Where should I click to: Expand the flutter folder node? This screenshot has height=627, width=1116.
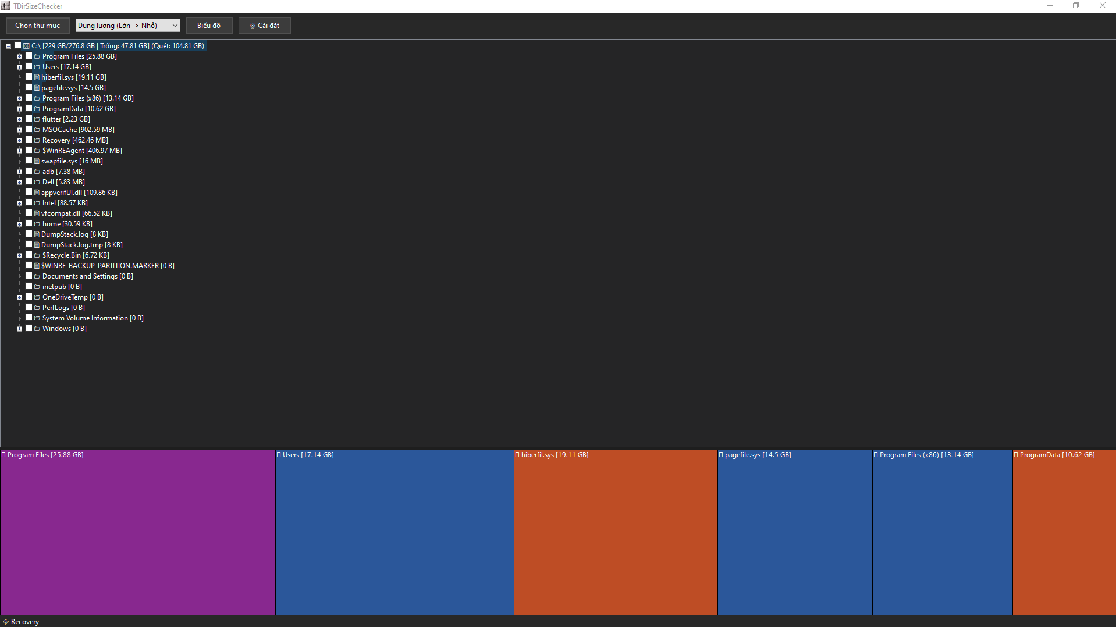pyautogui.click(x=19, y=119)
